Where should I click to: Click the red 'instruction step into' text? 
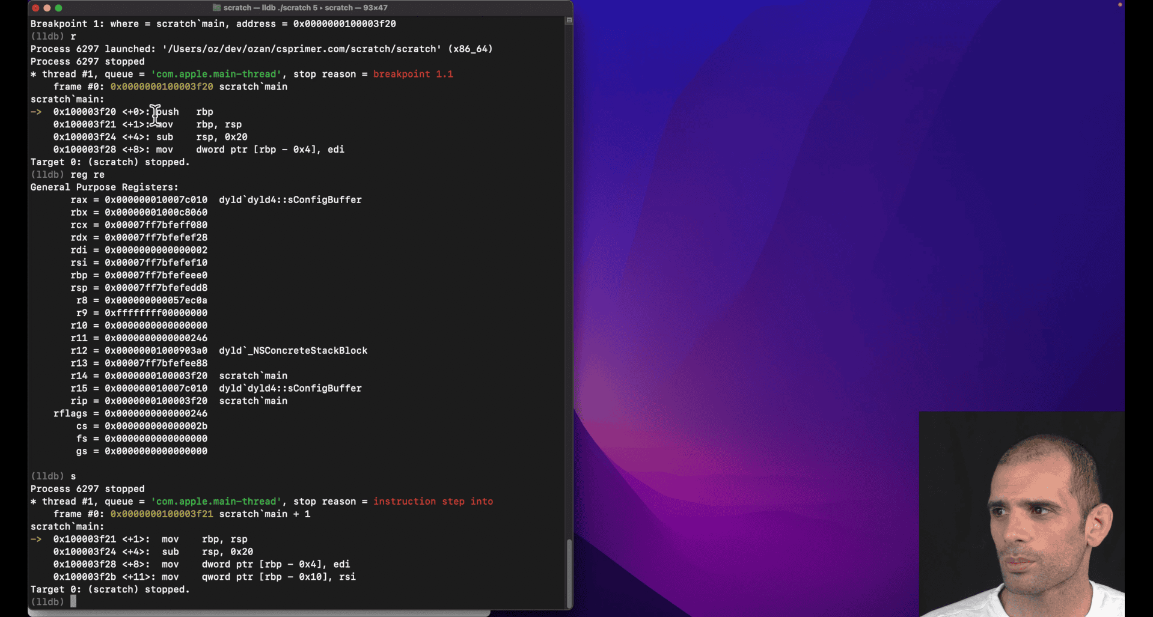433,501
